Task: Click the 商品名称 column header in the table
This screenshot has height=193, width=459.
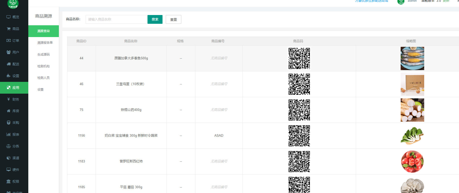Action: 131,41
